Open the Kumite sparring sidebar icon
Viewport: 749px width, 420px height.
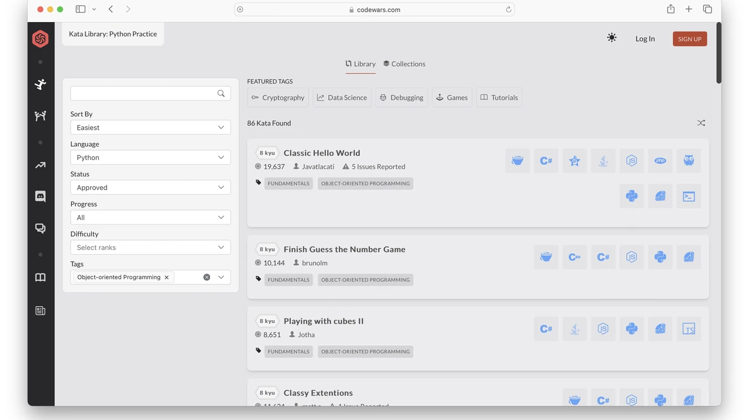pyautogui.click(x=40, y=116)
